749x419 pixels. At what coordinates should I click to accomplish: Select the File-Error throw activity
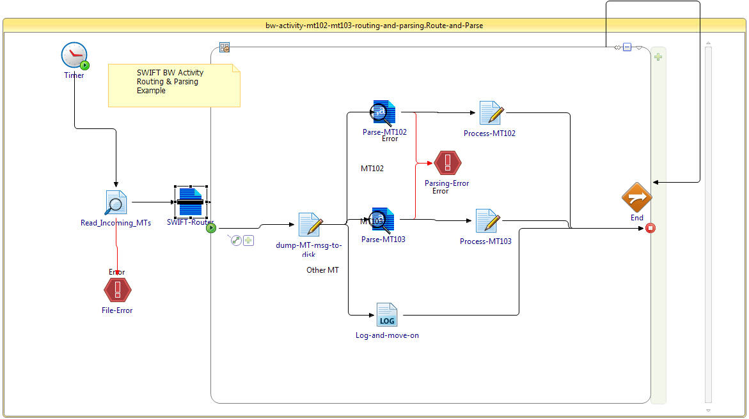[x=118, y=290]
